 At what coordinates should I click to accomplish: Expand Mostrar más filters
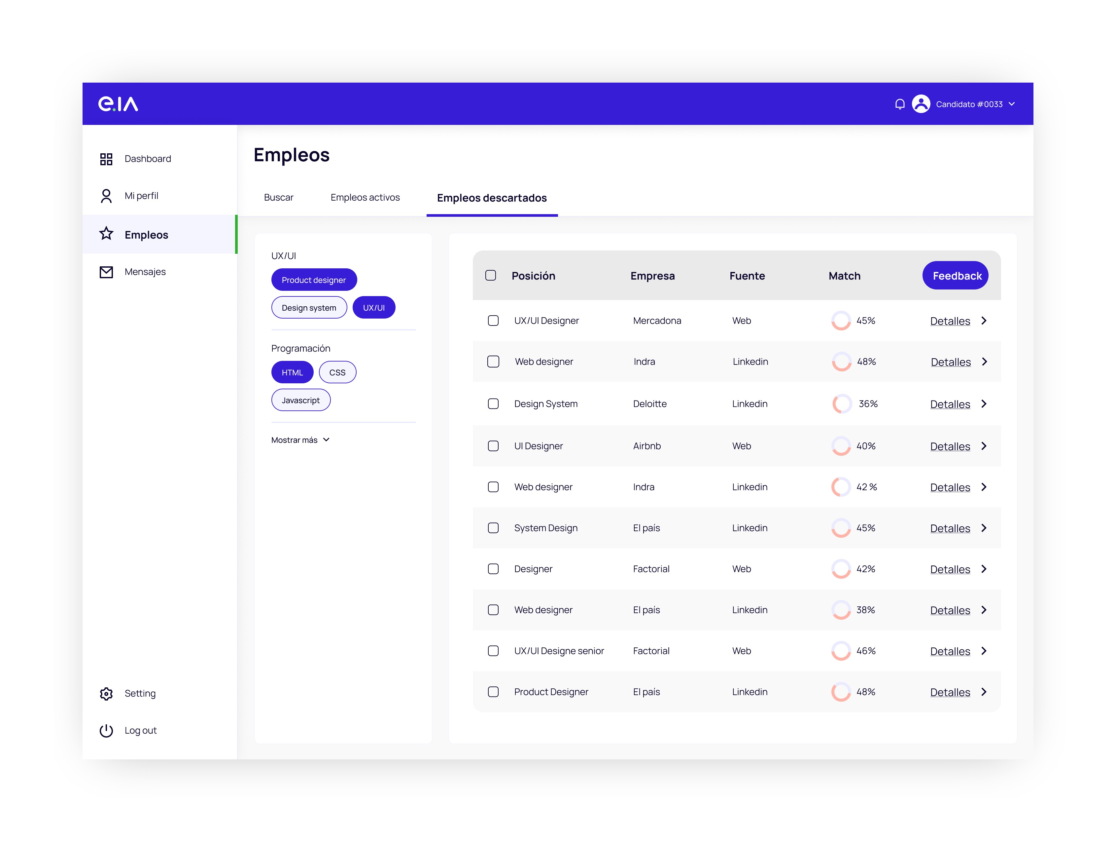coord(300,440)
